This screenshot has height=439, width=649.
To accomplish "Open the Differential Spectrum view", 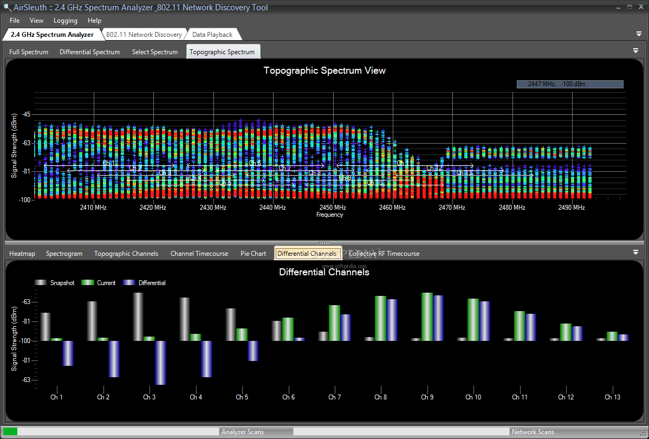I will (90, 52).
